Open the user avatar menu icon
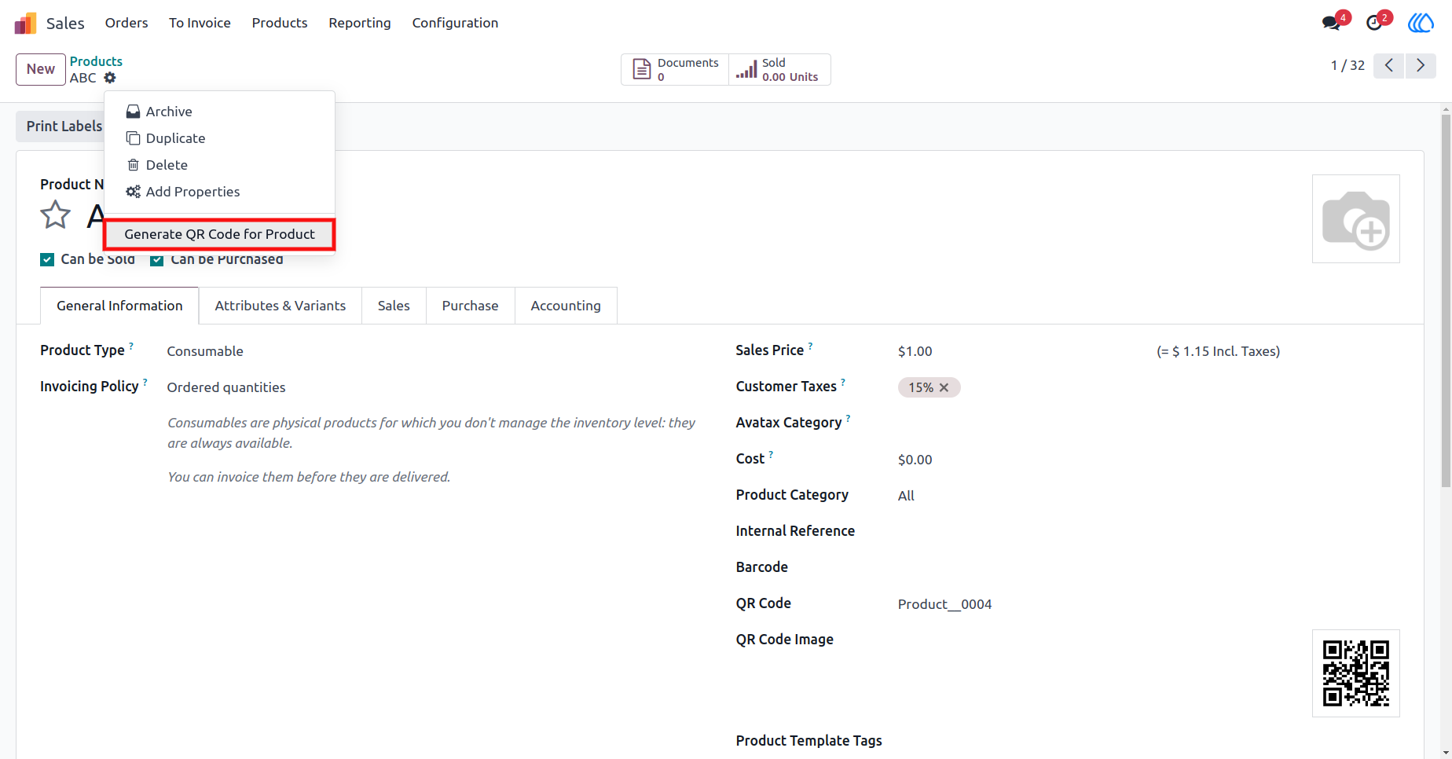The height and width of the screenshot is (759, 1452). [x=1421, y=23]
